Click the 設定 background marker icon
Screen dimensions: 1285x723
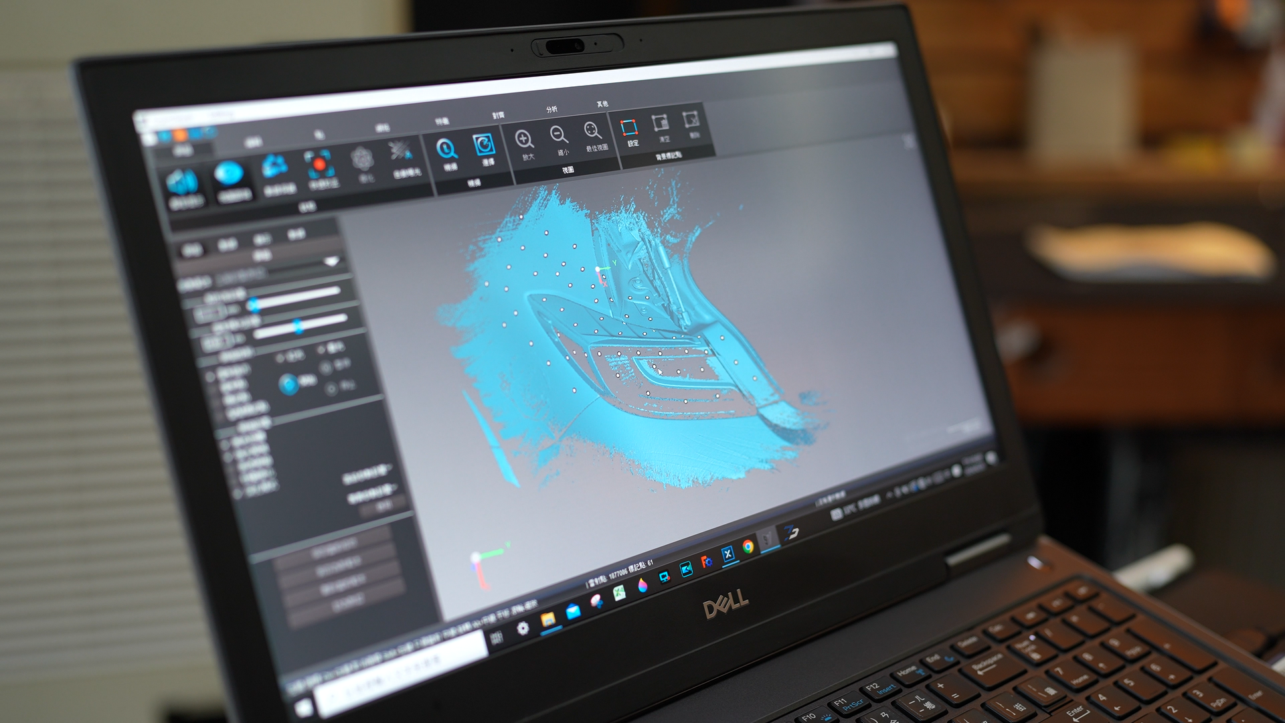pyautogui.click(x=629, y=127)
